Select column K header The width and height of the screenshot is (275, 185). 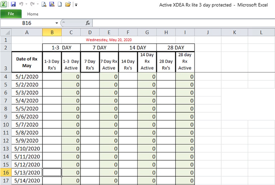234,32
